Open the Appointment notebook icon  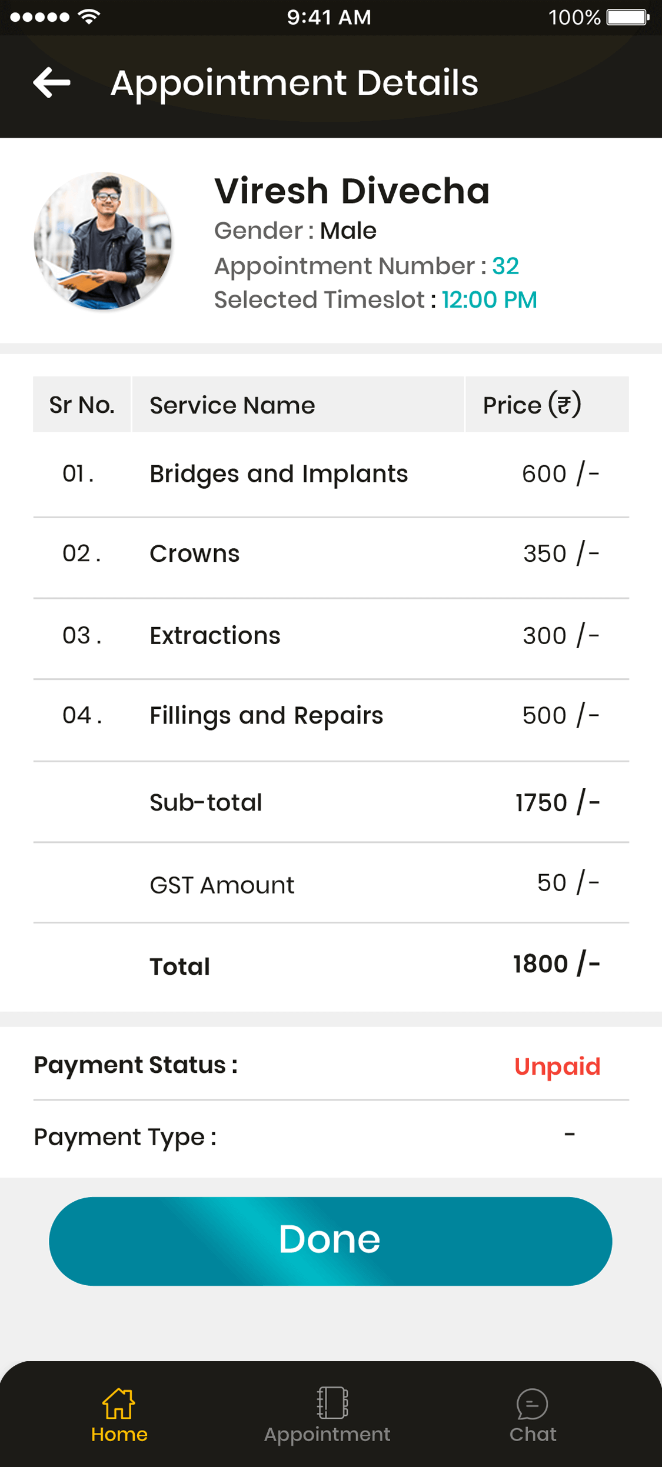(332, 1403)
